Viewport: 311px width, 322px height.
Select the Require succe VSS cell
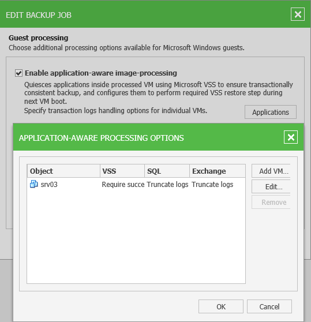coord(123,185)
